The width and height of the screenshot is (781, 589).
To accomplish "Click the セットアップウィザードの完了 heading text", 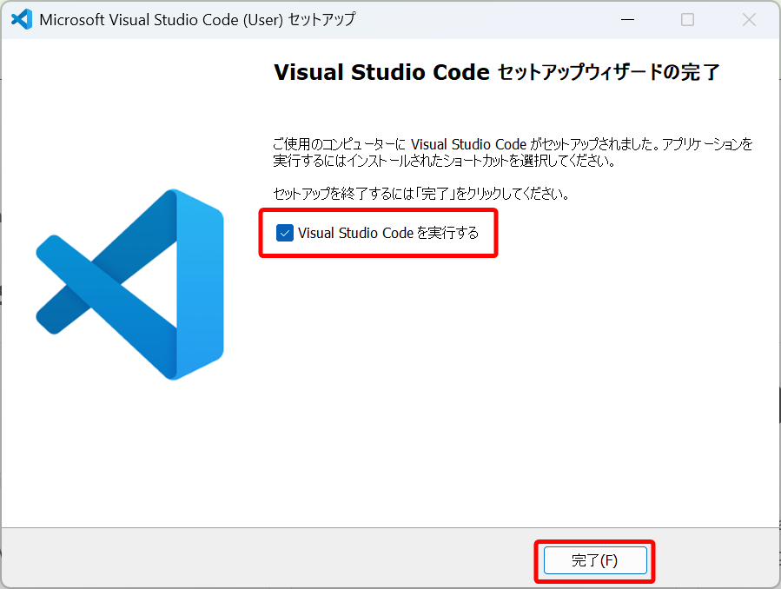I will point(609,72).
